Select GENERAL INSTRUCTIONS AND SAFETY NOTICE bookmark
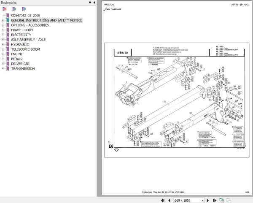 coord(47,20)
